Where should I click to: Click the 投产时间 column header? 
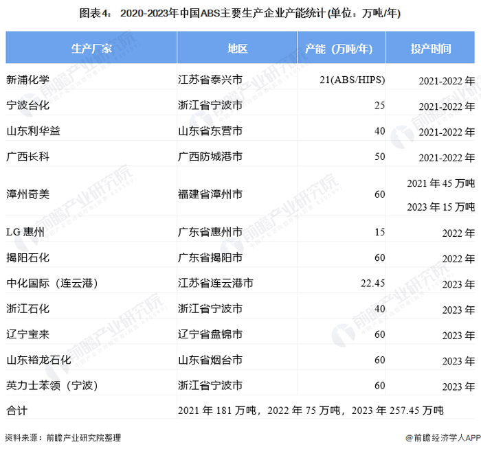click(x=430, y=47)
